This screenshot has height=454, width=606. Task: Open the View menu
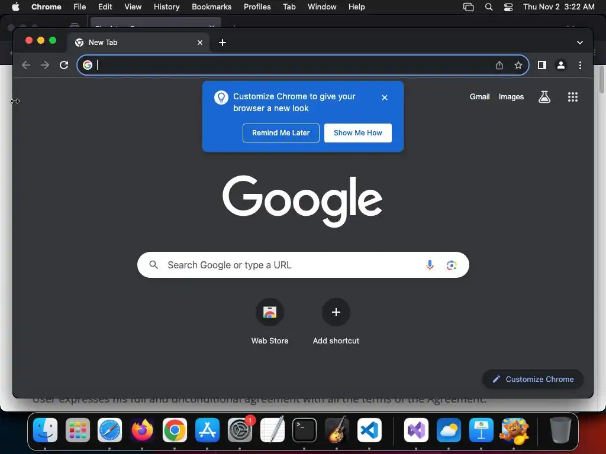click(133, 7)
